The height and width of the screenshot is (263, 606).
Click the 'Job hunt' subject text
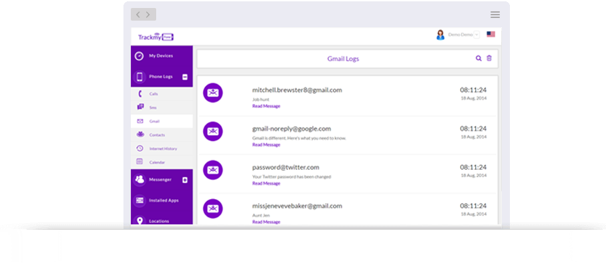[261, 99]
